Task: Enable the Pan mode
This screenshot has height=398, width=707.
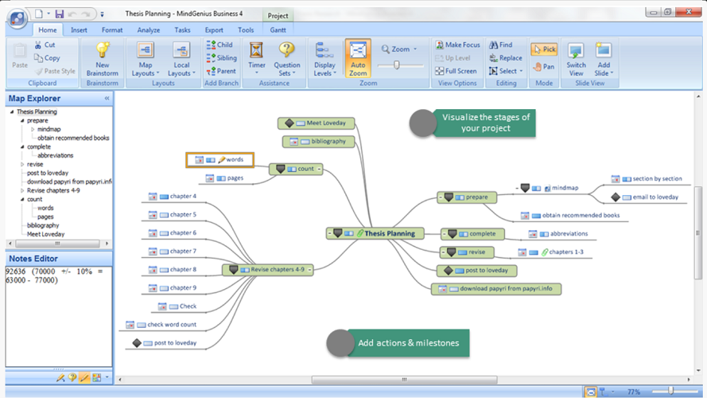Action: tap(544, 67)
